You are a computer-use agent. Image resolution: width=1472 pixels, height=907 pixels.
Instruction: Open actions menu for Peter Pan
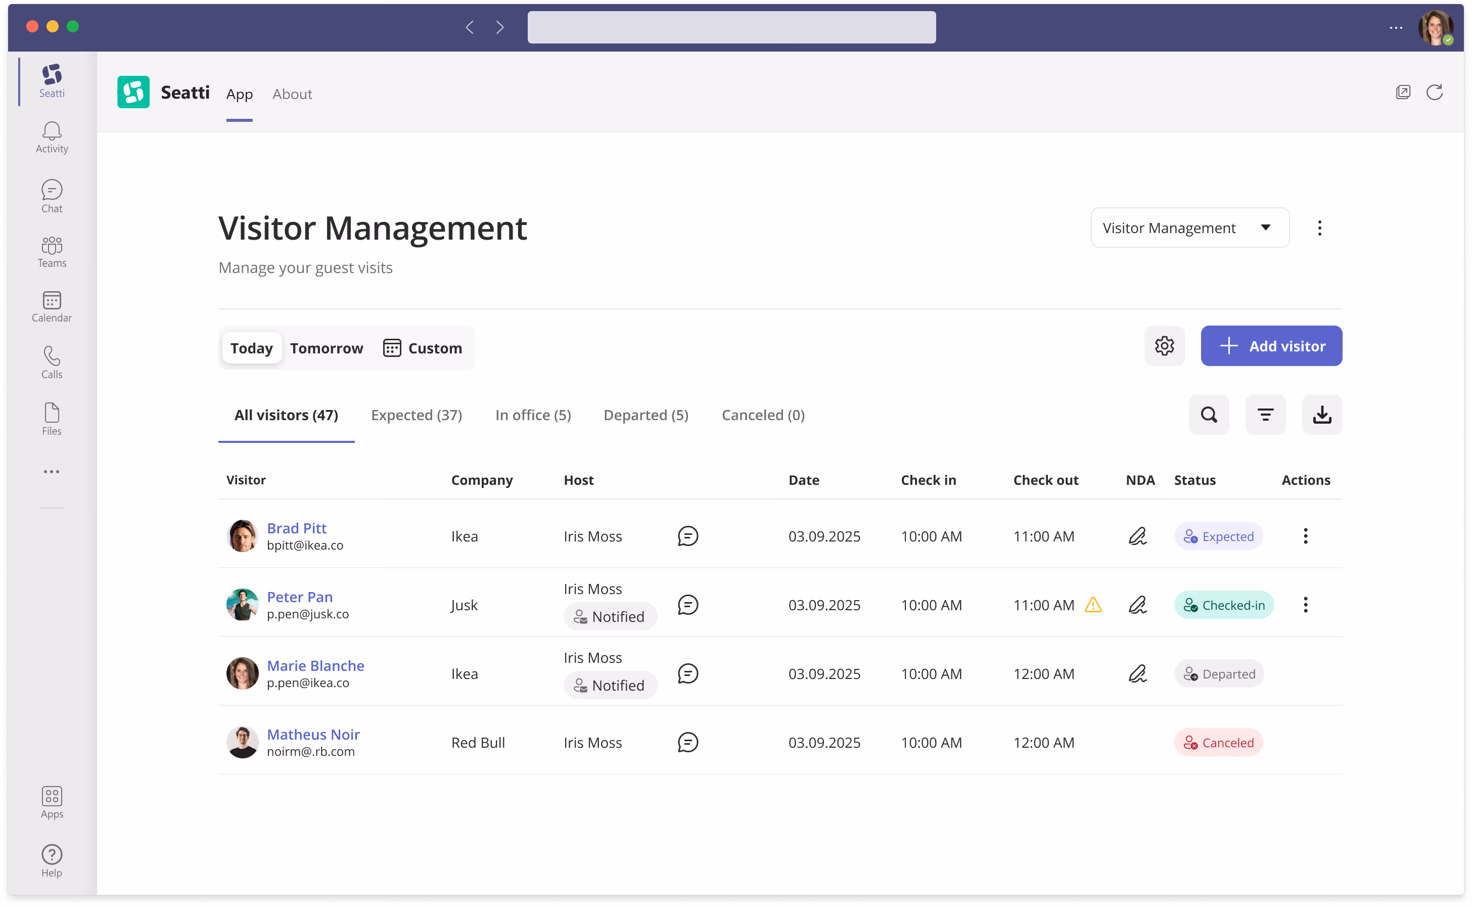(x=1305, y=605)
